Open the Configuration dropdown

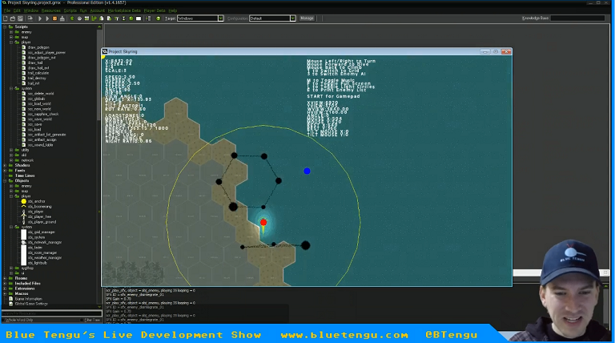pyautogui.click(x=292, y=18)
